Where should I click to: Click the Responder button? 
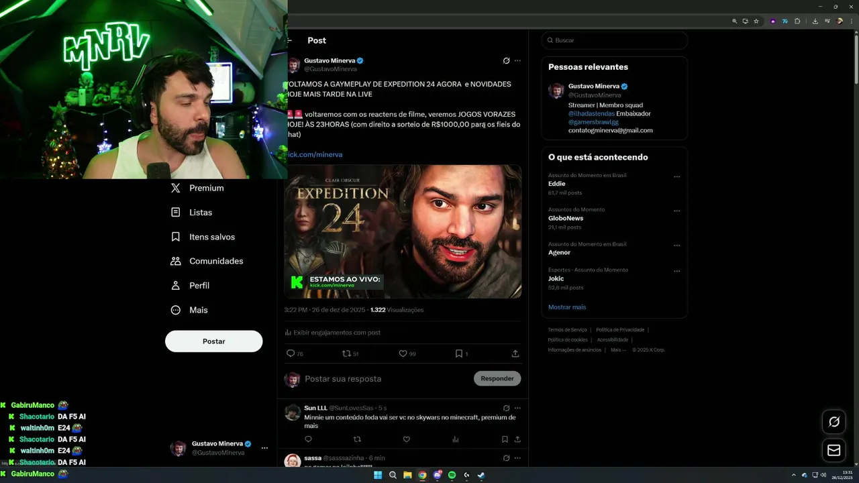click(497, 378)
